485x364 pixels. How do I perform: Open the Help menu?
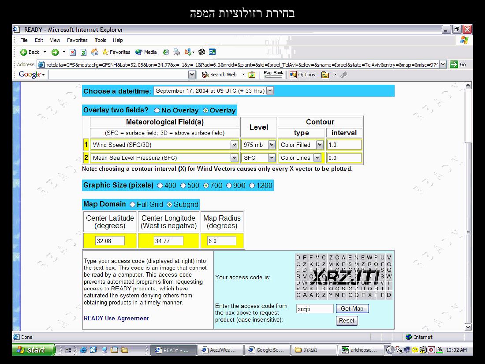click(x=118, y=40)
